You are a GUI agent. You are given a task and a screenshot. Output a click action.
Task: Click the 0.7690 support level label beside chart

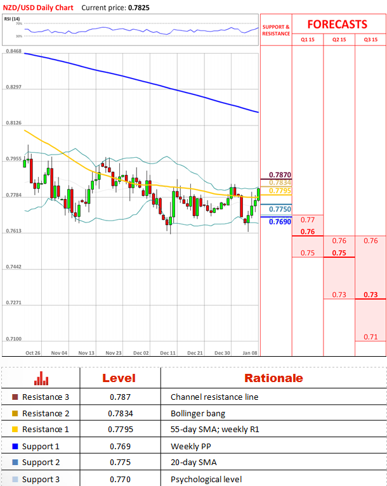[280, 222]
